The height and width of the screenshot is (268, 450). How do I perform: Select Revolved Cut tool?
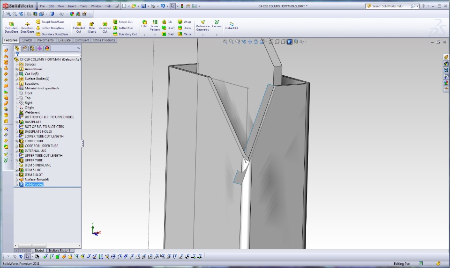tap(105, 28)
